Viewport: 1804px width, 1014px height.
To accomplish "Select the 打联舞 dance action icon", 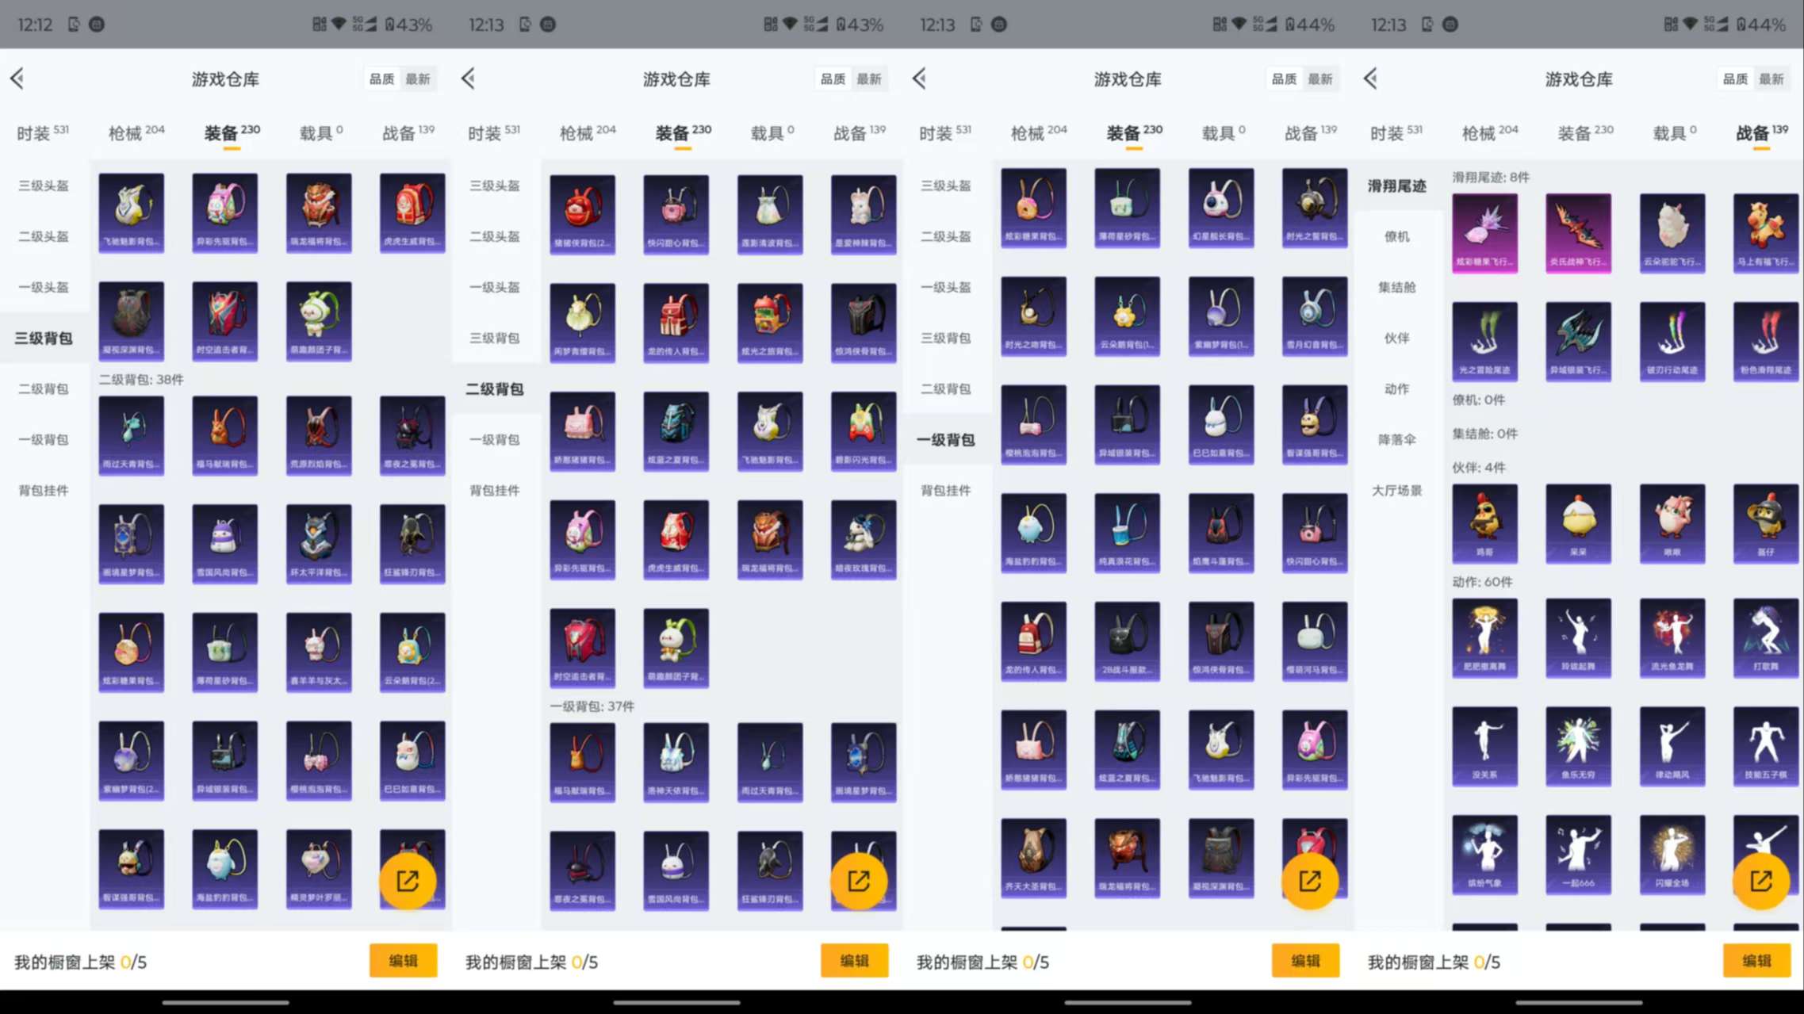I will coord(1766,638).
